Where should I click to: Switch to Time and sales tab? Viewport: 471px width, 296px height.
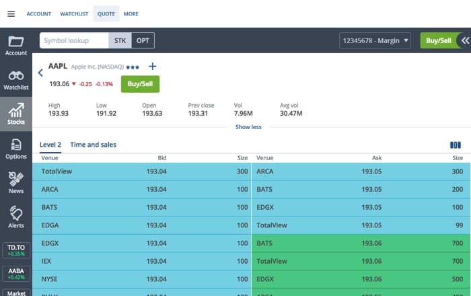point(93,145)
